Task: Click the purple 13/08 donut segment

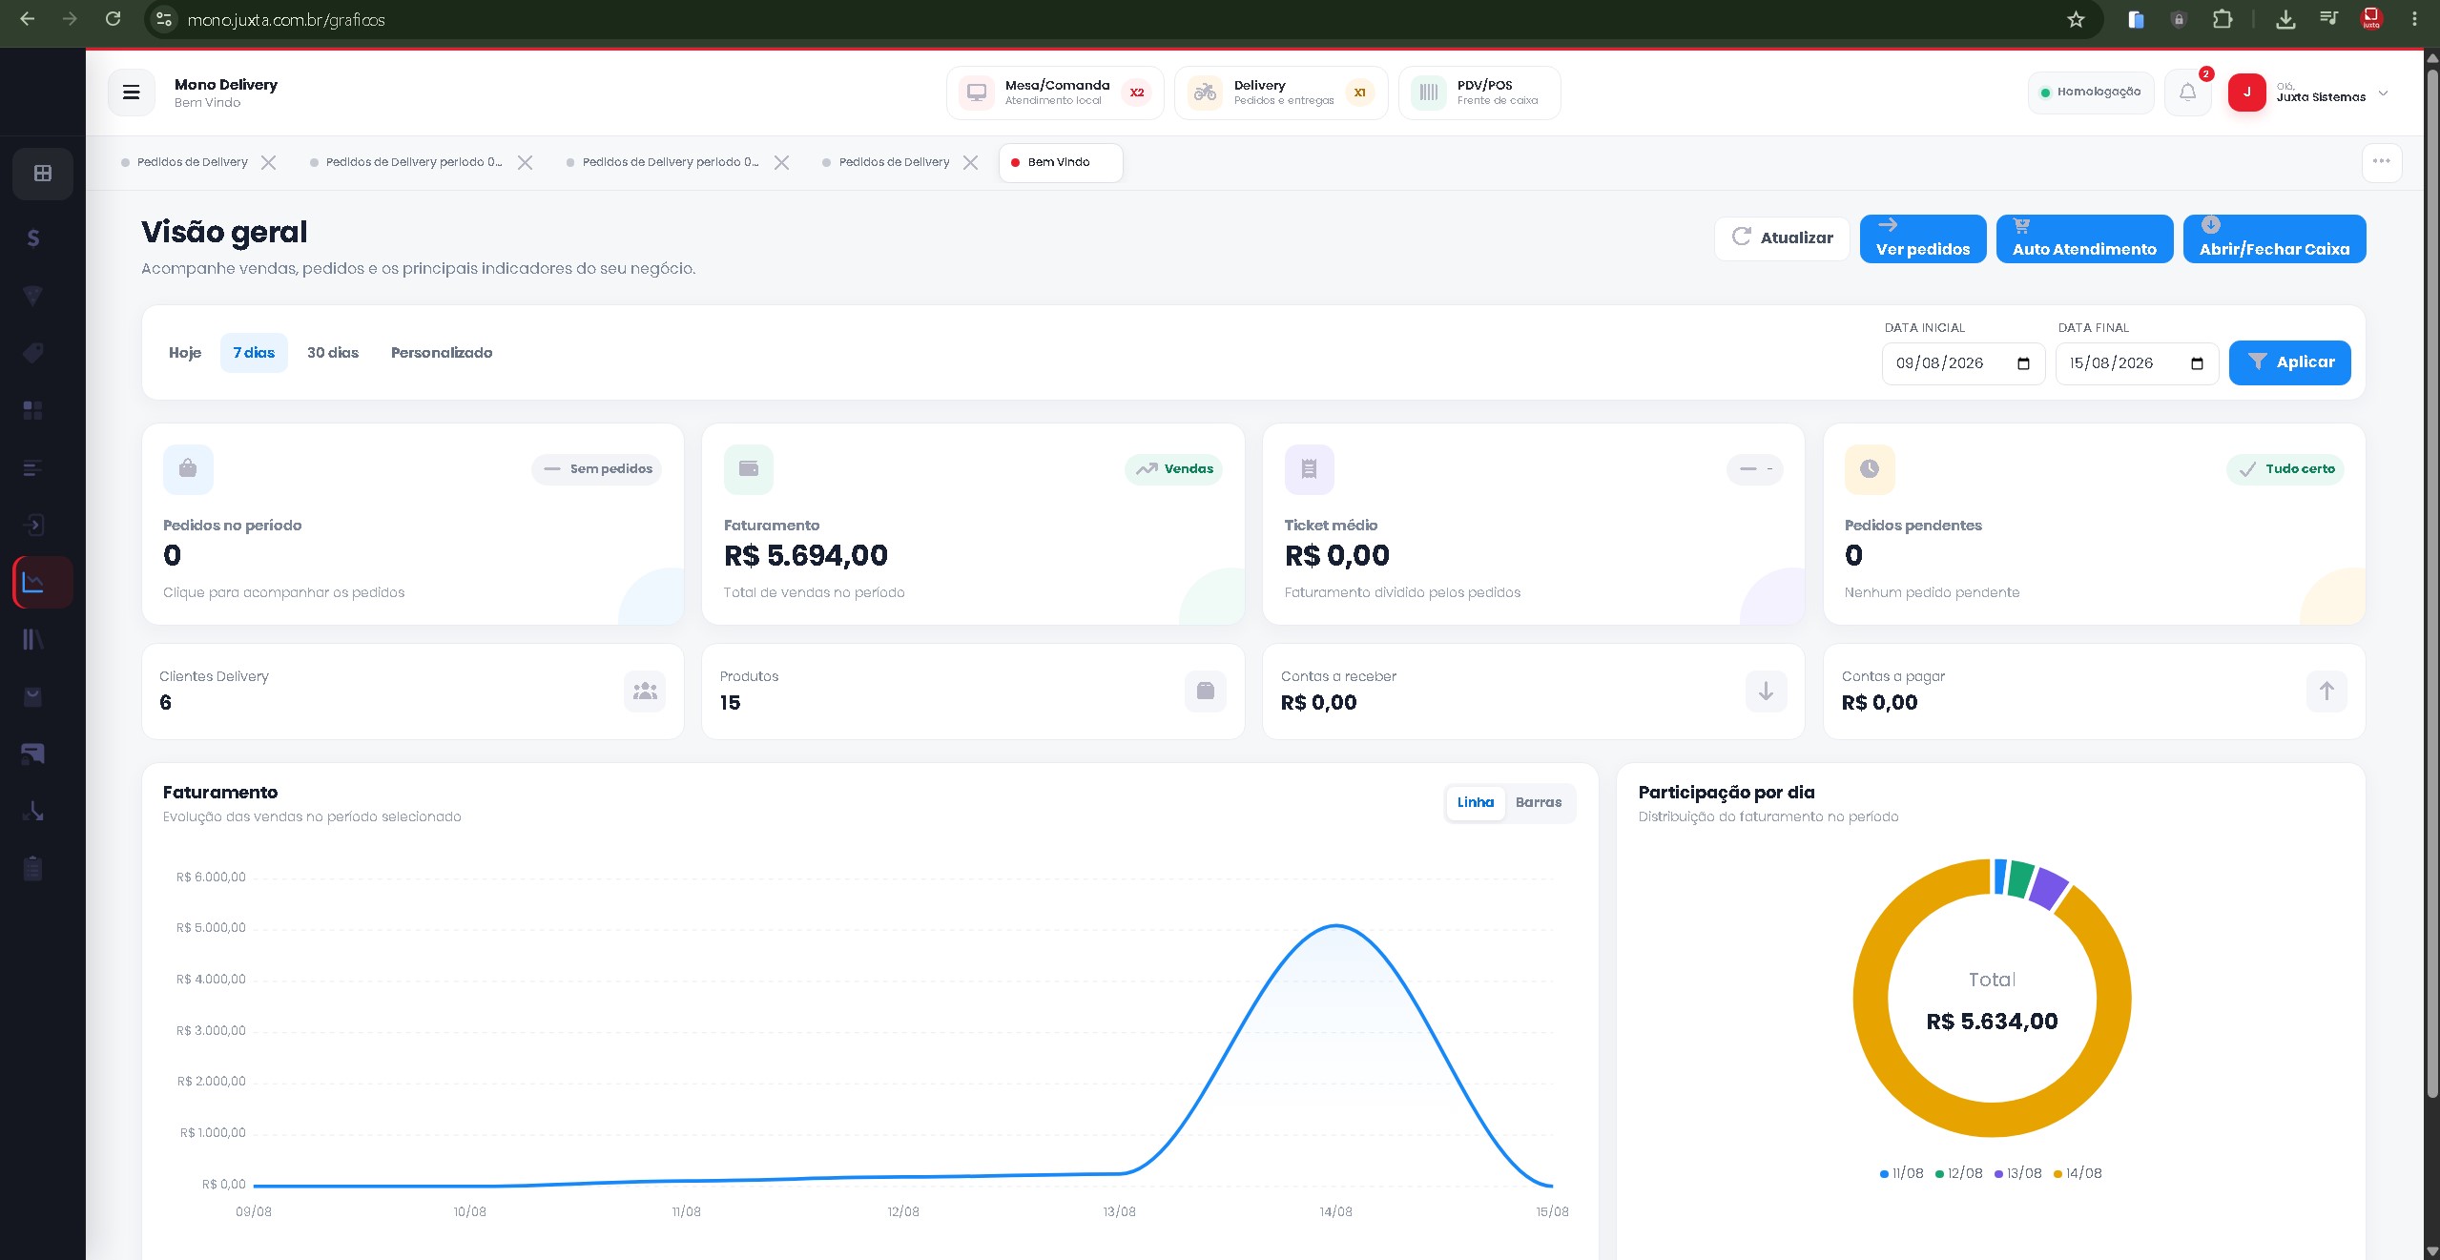Action: coord(2047,888)
